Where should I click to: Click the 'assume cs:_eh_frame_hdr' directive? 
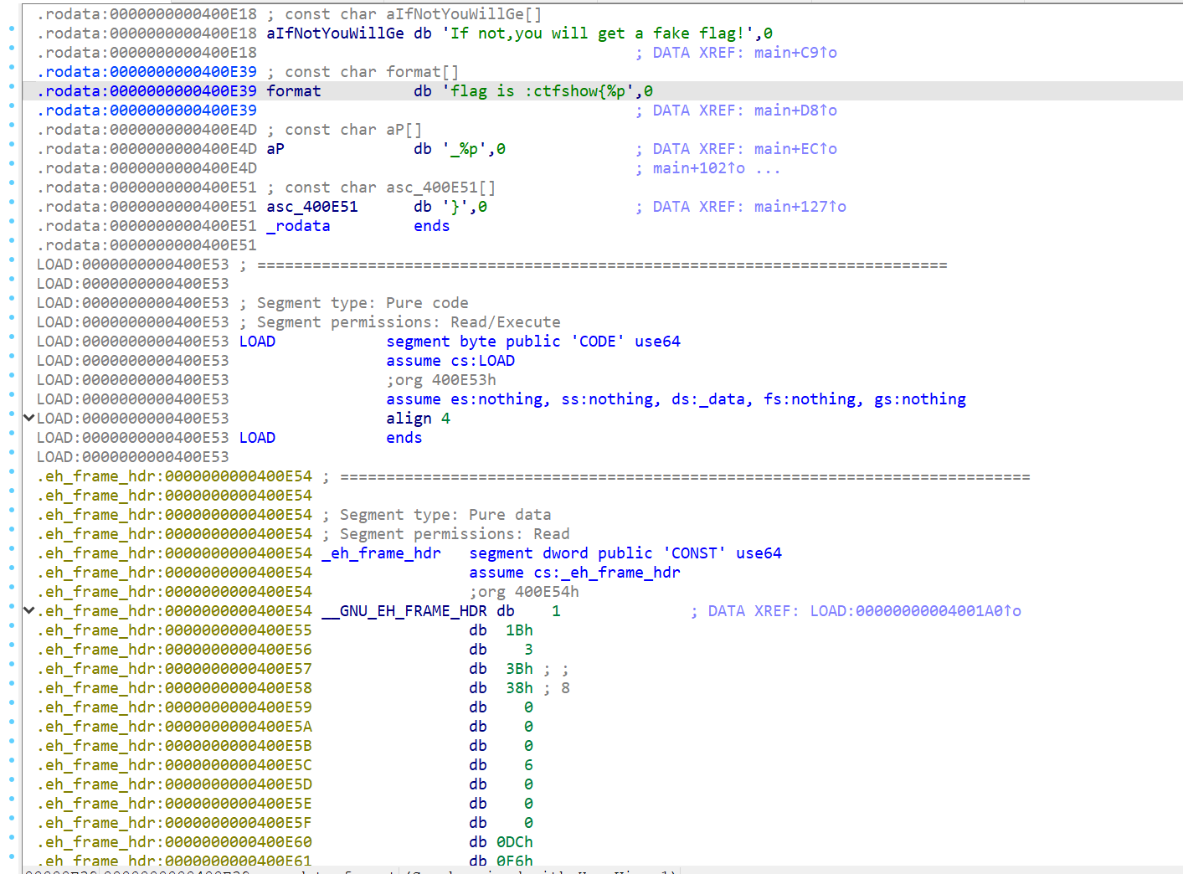574,573
